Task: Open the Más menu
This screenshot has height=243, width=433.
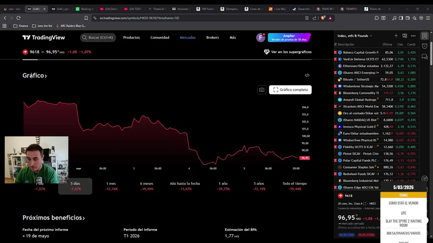Action: [x=233, y=37]
